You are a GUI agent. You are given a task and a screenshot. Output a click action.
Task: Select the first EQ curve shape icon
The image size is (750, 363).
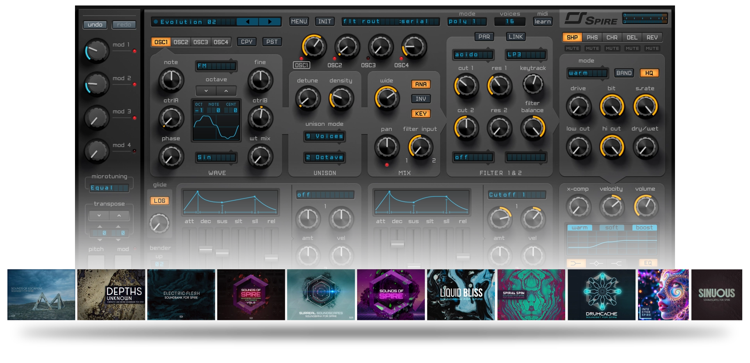tap(576, 263)
